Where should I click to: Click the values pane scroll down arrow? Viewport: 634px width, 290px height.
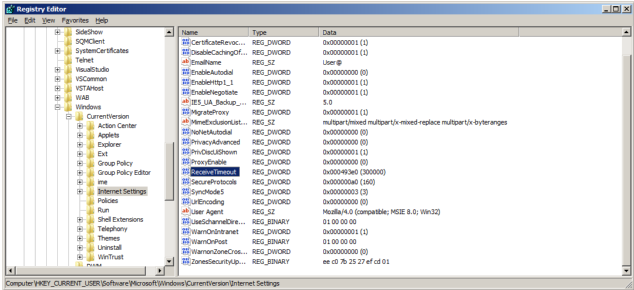(x=627, y=271)
